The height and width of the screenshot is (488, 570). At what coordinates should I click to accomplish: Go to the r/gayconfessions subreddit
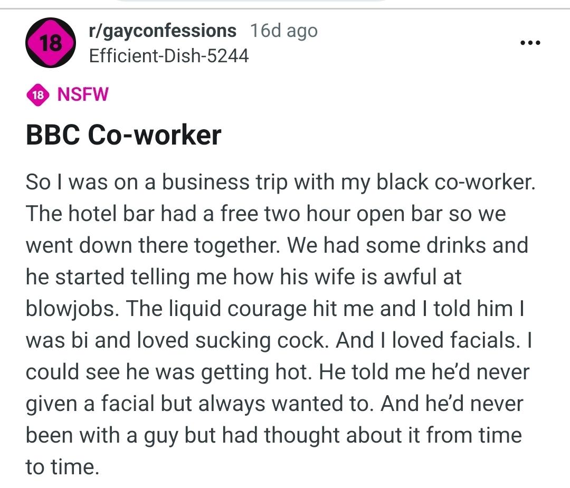click(x=163, y=31)
